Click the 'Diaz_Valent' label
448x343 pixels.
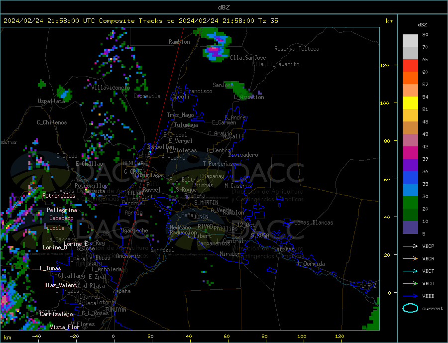coord(61,285)
